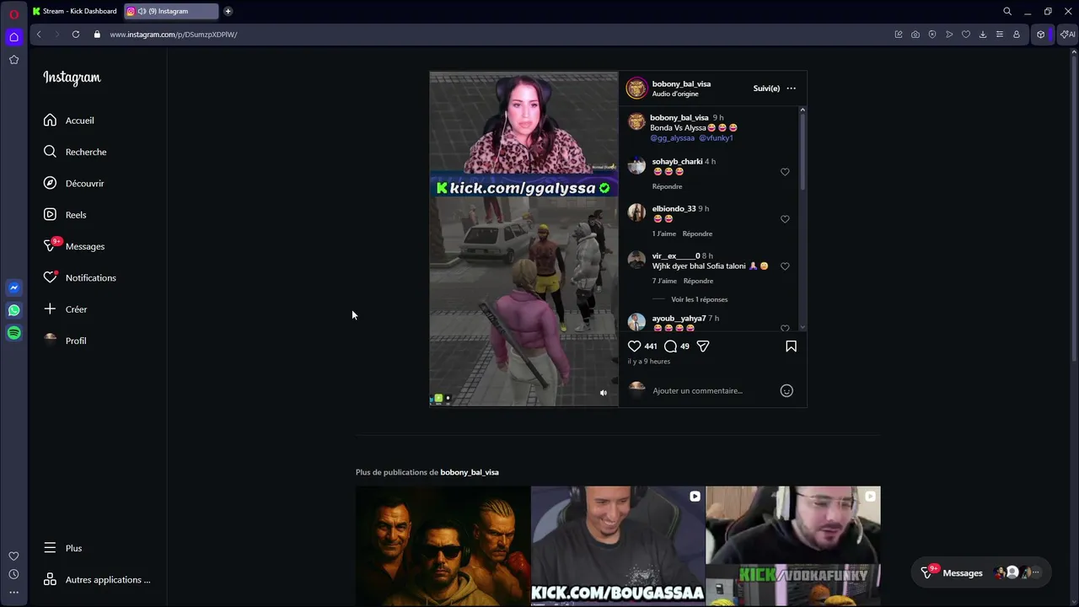Open Notifications heart icon
This screenshot has height=607, width=1079.
pos(50,277)
